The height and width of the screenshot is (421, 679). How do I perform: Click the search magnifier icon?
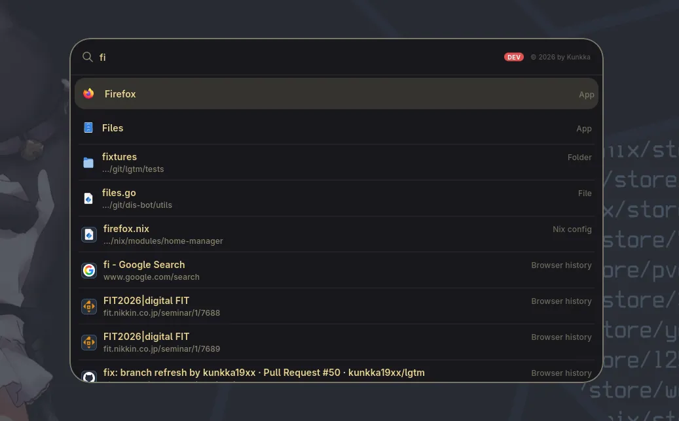(x=88, y=57)
